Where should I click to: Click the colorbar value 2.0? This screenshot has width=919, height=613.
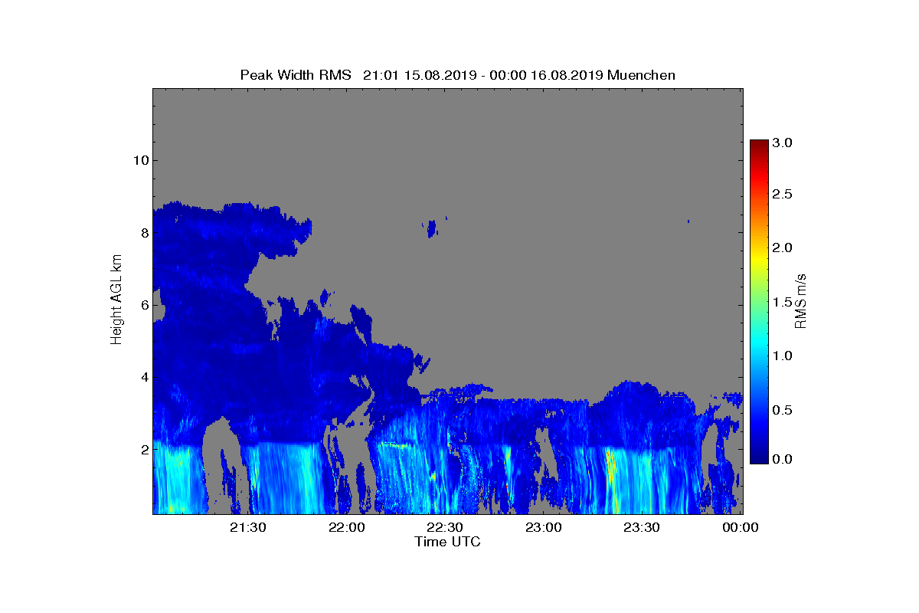pyautogui.click(x=783, y=247)
